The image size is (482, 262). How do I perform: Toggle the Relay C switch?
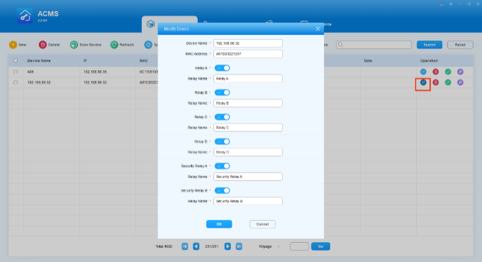(x=223, y=117)
